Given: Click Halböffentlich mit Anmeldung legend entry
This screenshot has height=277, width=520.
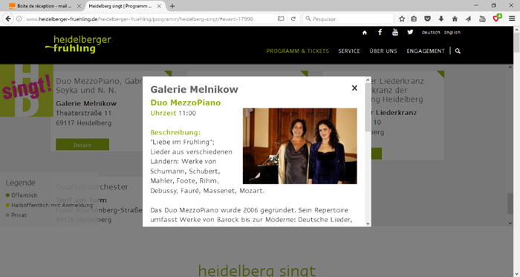Looking at the screenshot, I should [x=50, y=205].
